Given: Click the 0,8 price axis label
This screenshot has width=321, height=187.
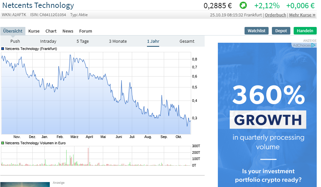Looking at the screenshot, I should [194, 59].
